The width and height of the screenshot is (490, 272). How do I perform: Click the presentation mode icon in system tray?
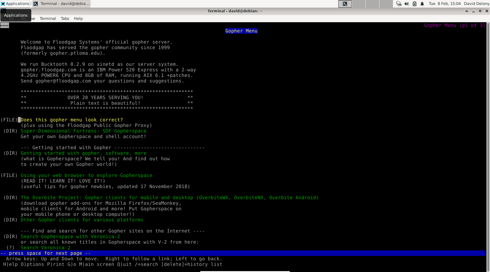point(399,4)
